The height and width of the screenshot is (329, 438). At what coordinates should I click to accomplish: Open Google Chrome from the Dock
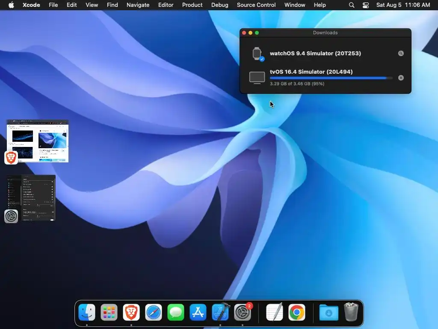tap(297, 312)
